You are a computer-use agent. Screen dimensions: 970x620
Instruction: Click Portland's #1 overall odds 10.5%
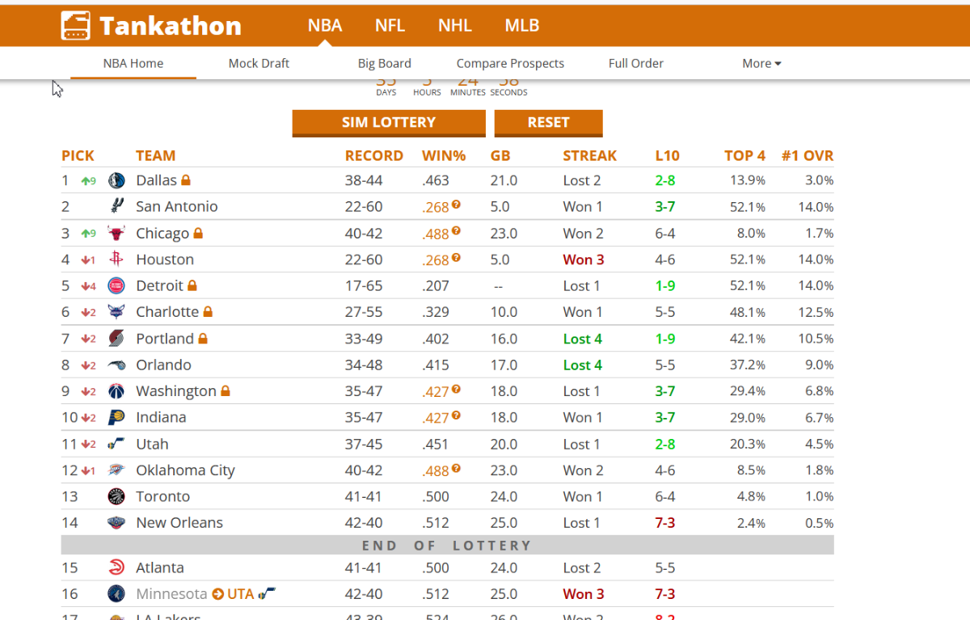click(816, 339)
